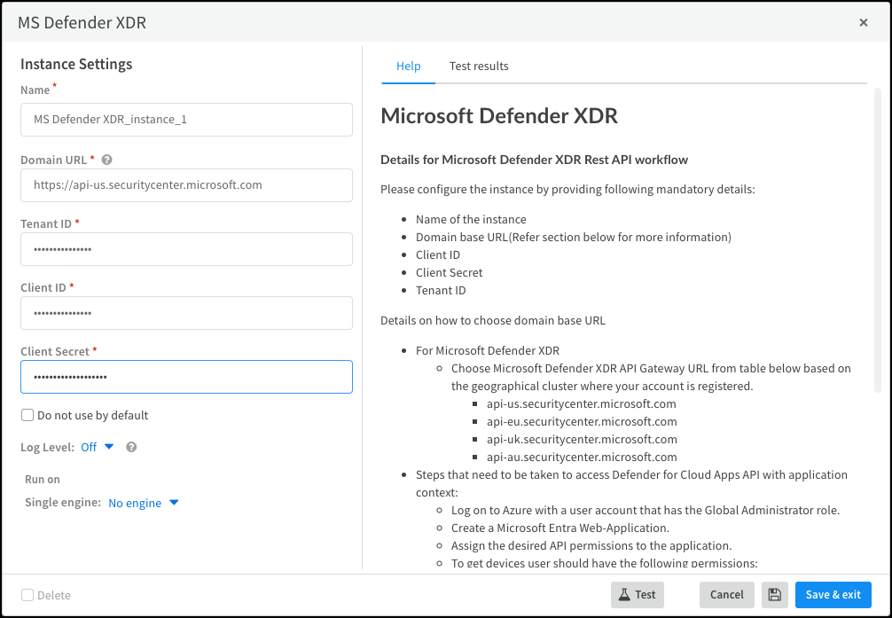The width and height of the screenshot is (892, 618).
Task: Expand the Single engine No engine dropdown
Action: [143, 504]
